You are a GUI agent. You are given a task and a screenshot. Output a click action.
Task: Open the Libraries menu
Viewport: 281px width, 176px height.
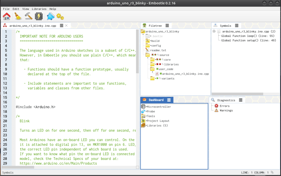[x=39, y=9]
